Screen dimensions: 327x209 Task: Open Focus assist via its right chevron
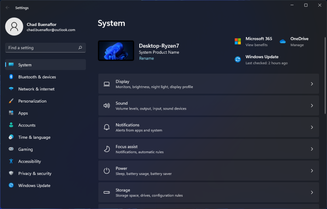pos(312,149)
